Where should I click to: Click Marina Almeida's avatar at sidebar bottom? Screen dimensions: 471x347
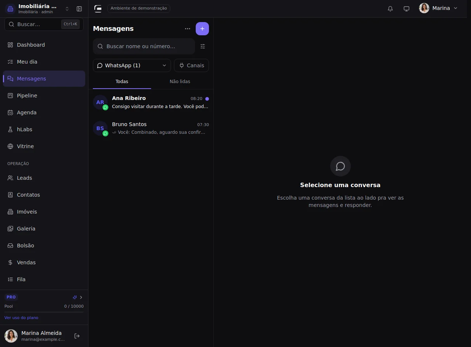click(x=11, y=336)
